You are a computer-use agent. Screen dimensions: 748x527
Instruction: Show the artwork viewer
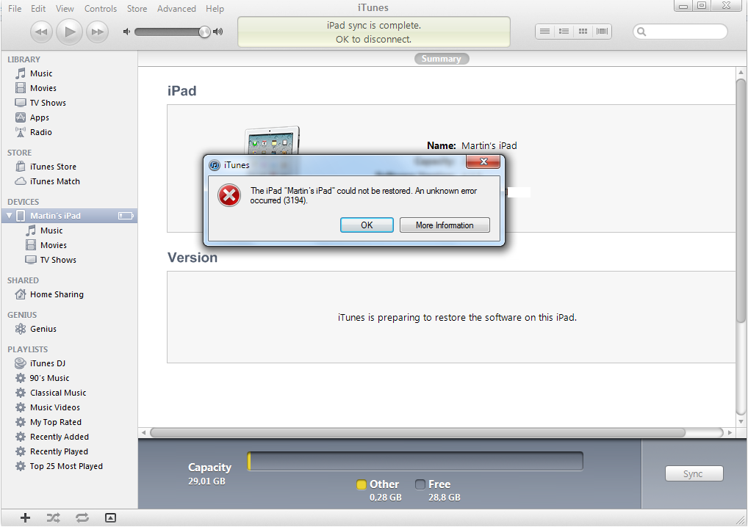coord(110,518)
